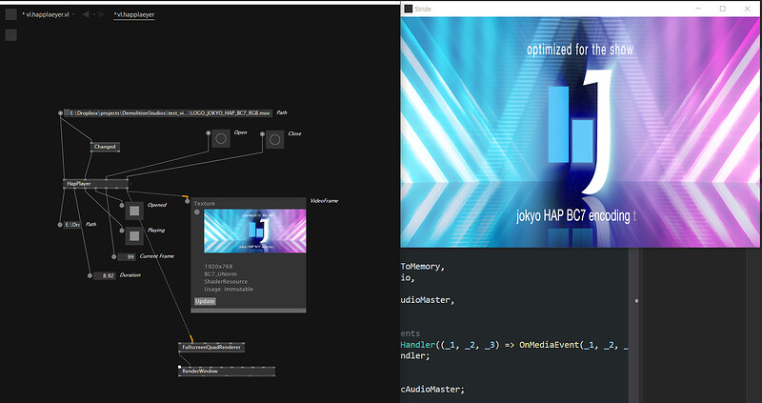This screenshot has width=762, height=403.
Task: Click pin circle of lower Path box
Action: [60, 225]
